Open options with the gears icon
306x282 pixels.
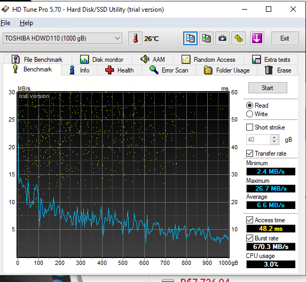[238, 38]
